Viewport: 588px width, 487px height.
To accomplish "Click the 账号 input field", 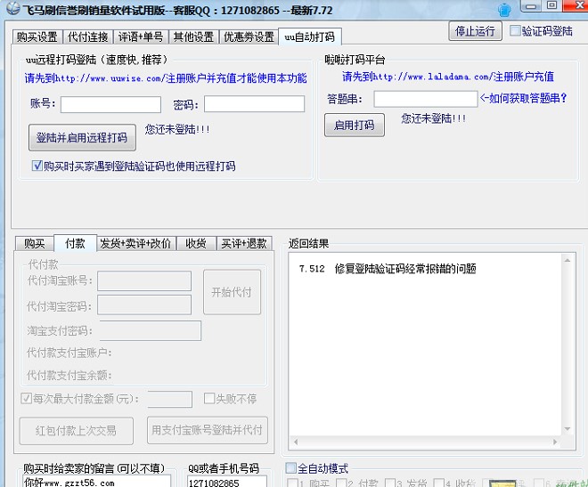I will pos(111,104).
